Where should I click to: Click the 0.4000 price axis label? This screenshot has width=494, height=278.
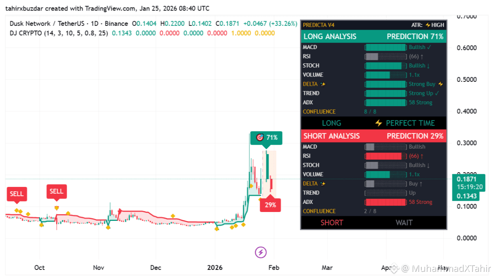point(467,111)
